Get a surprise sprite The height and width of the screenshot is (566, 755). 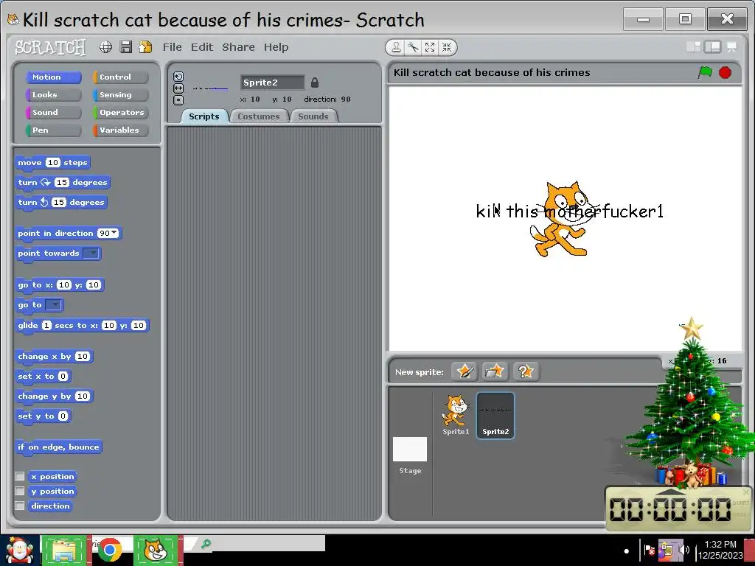pyautogui.click(x=526, y=371)
